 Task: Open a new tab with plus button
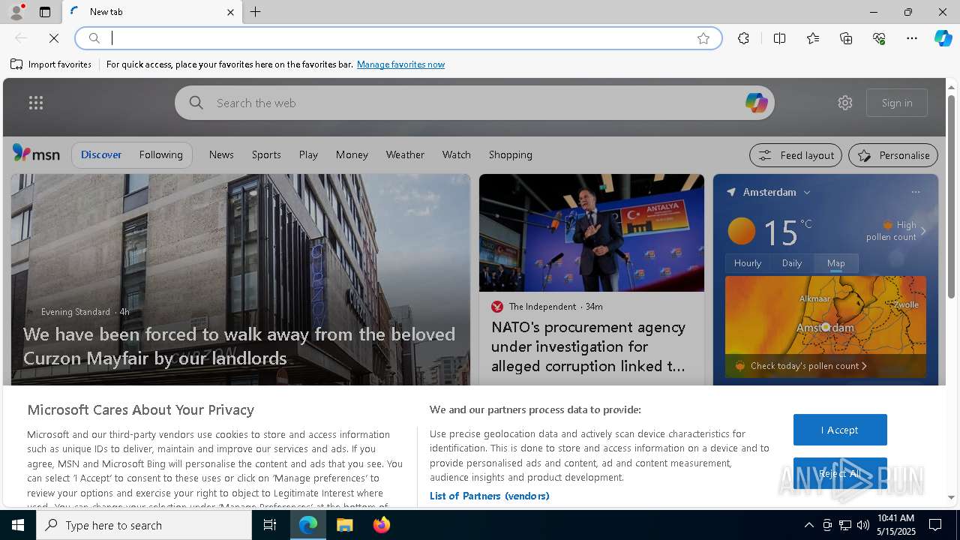click(256, 12)
